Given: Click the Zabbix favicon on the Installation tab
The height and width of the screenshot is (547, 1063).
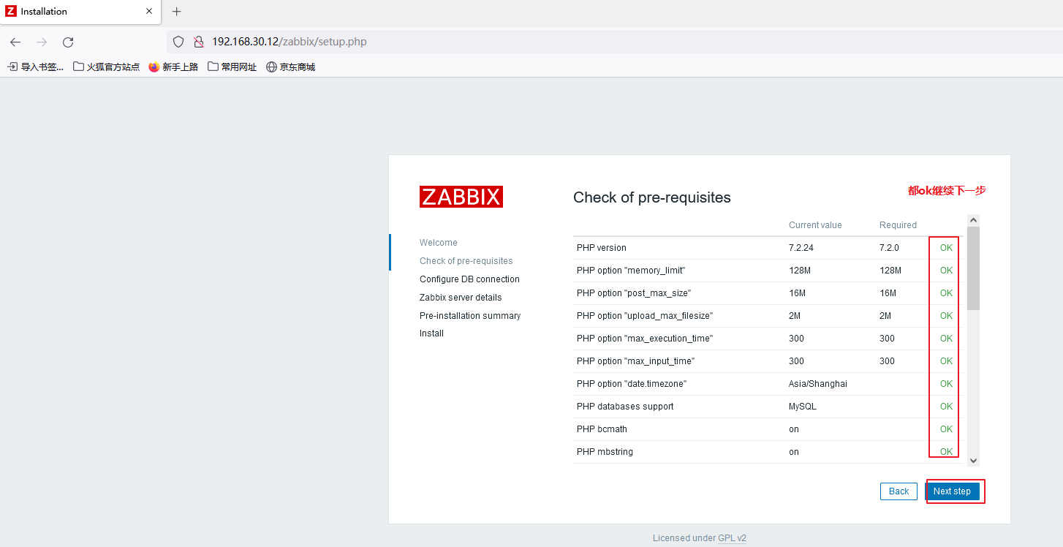Looking at the screenshot, I should [11, 11].
